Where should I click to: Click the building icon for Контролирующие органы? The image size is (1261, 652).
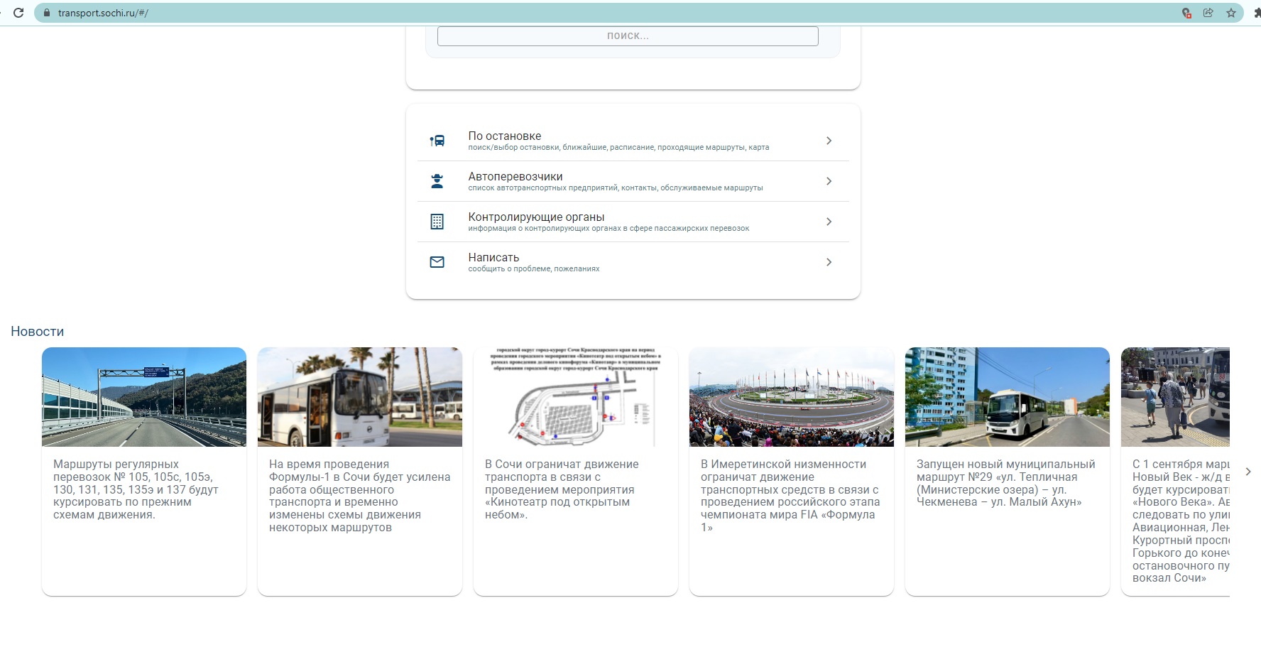click(437, 222)
